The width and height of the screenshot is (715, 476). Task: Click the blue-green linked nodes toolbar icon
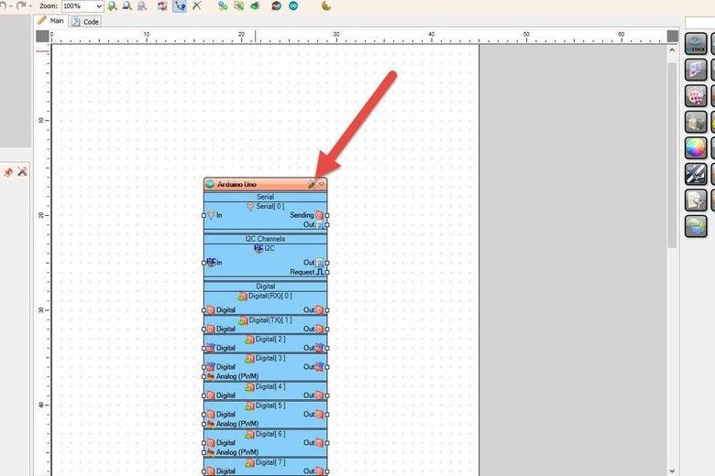223,5
